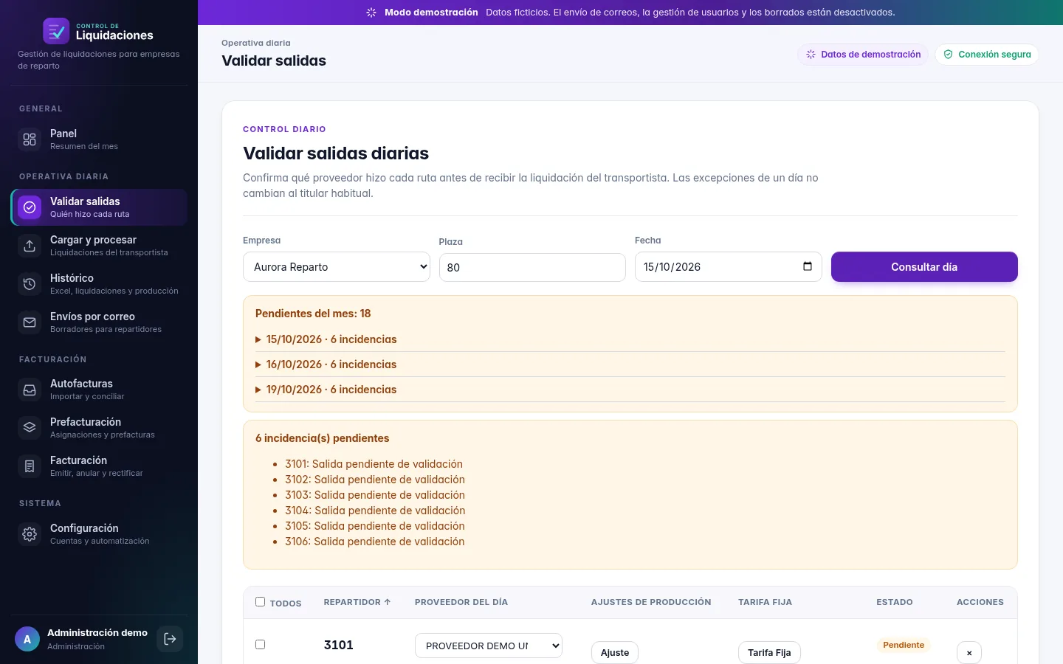
Task: Open Panel in the sidebar menu
Action: [x=99, y=139]
